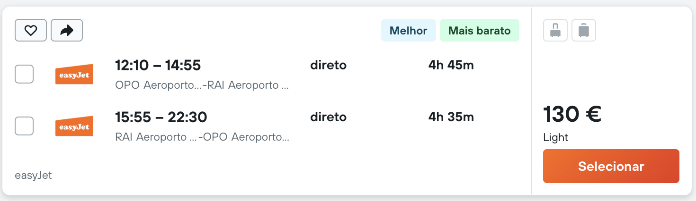Click the Selecionar button

click(x=611, y=166)
